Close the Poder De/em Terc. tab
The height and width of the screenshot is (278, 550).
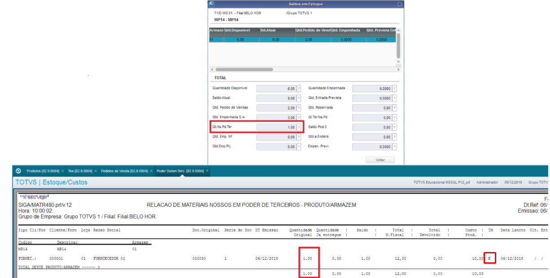(x=207, y=171)
